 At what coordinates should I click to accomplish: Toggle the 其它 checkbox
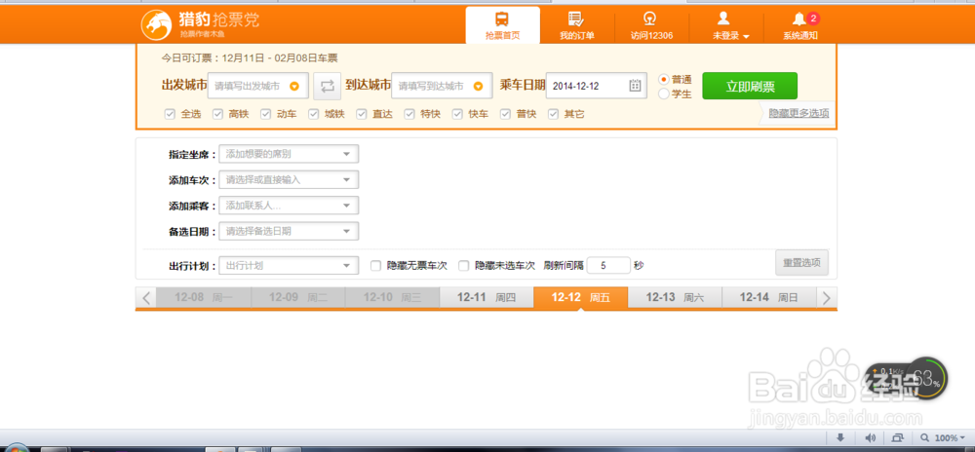pos(553,114)
